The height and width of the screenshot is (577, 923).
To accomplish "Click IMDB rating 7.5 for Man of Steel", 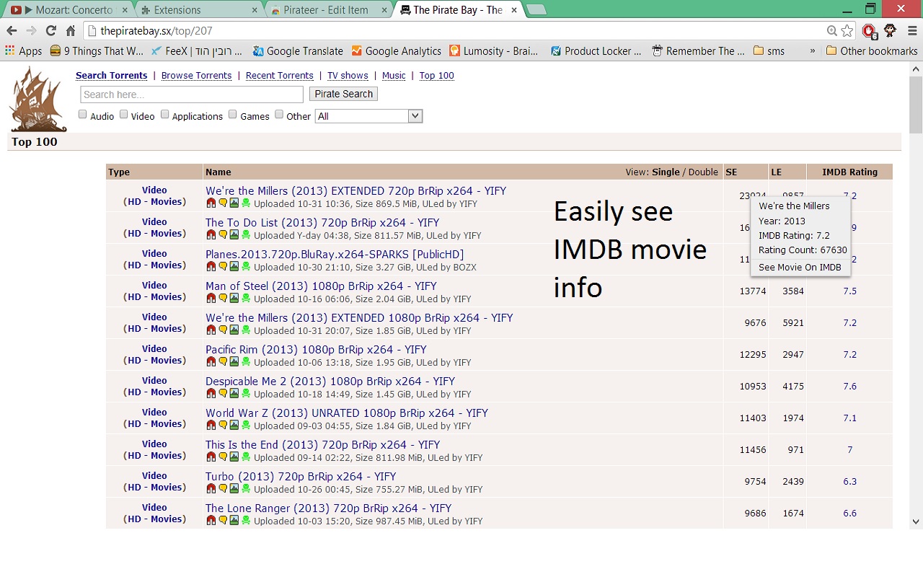I will coord(849,291).
